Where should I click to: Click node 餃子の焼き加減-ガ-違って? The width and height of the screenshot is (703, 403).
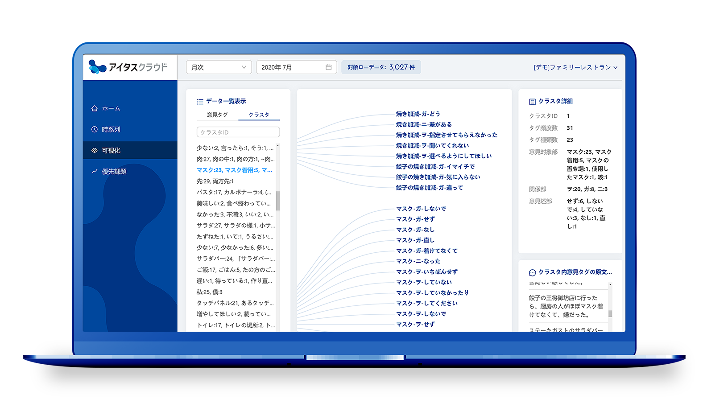(x=430, y=188)
